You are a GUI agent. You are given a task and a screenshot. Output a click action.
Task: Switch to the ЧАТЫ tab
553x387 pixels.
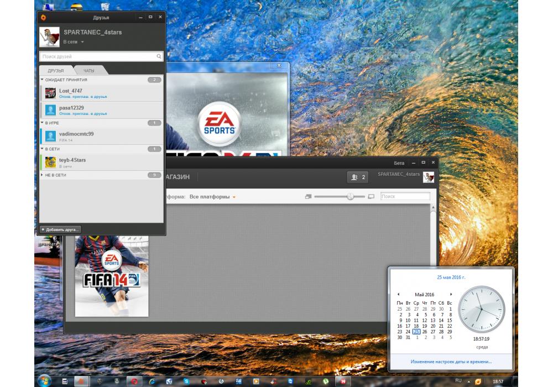(88, 71)
